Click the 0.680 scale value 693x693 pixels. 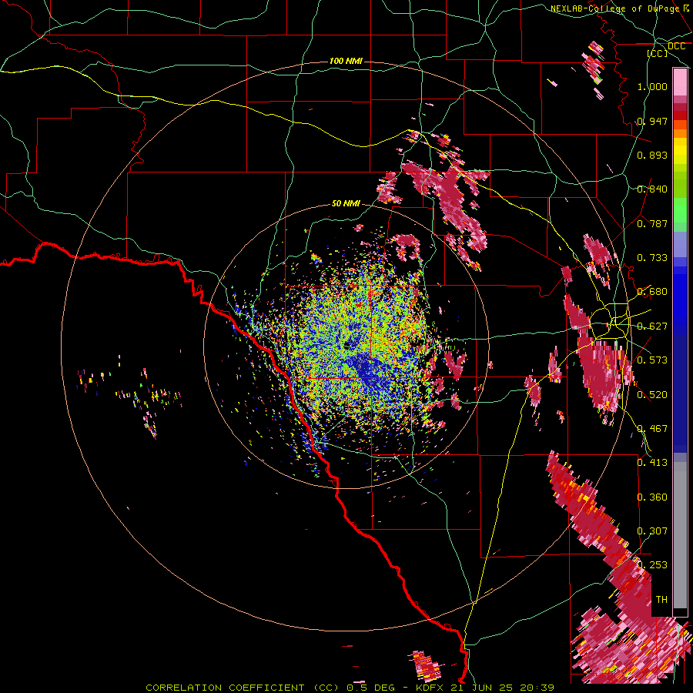pos(652,292)
